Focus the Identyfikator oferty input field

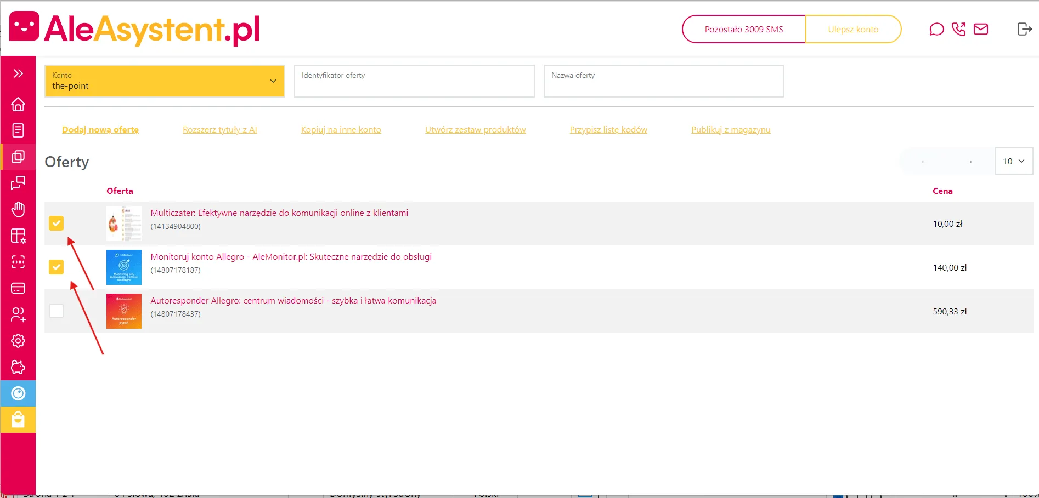pyautogui.click(x=414, y=81)
